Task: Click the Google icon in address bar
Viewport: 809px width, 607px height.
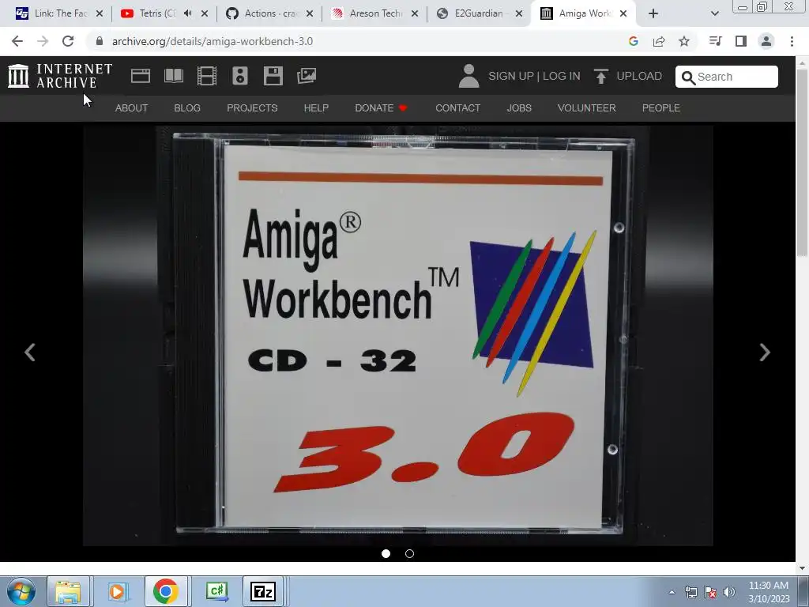Action: 634,41
